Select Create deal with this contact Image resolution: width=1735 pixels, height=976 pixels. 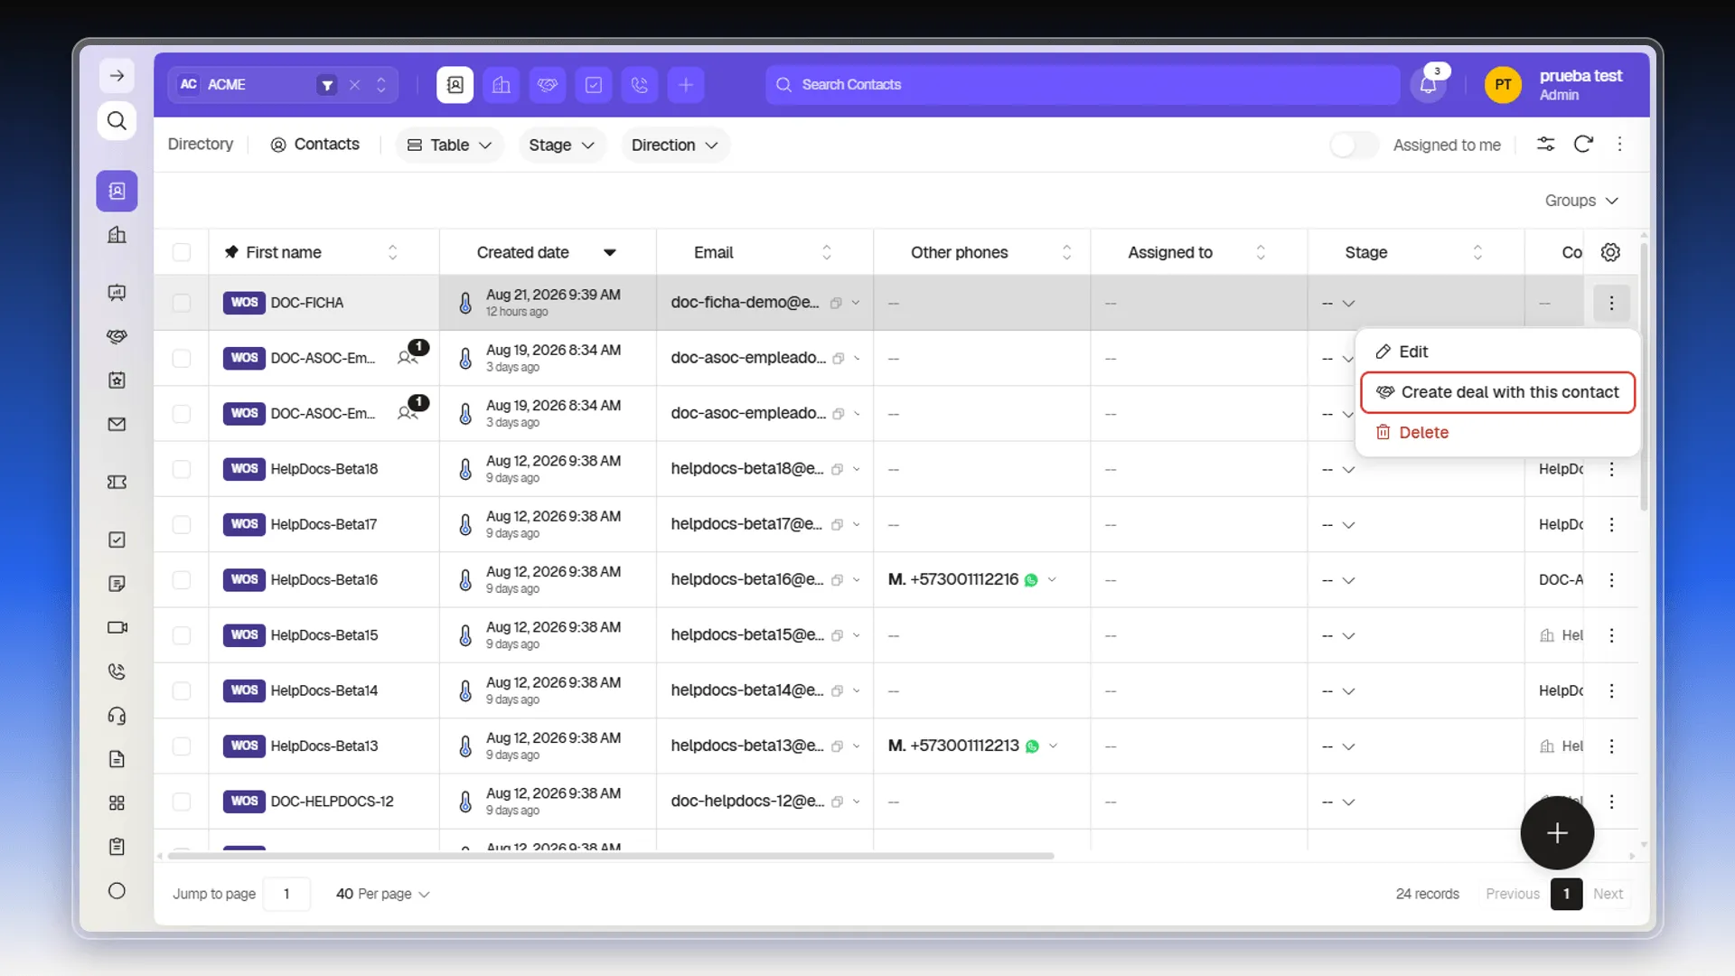(1497, 392)
